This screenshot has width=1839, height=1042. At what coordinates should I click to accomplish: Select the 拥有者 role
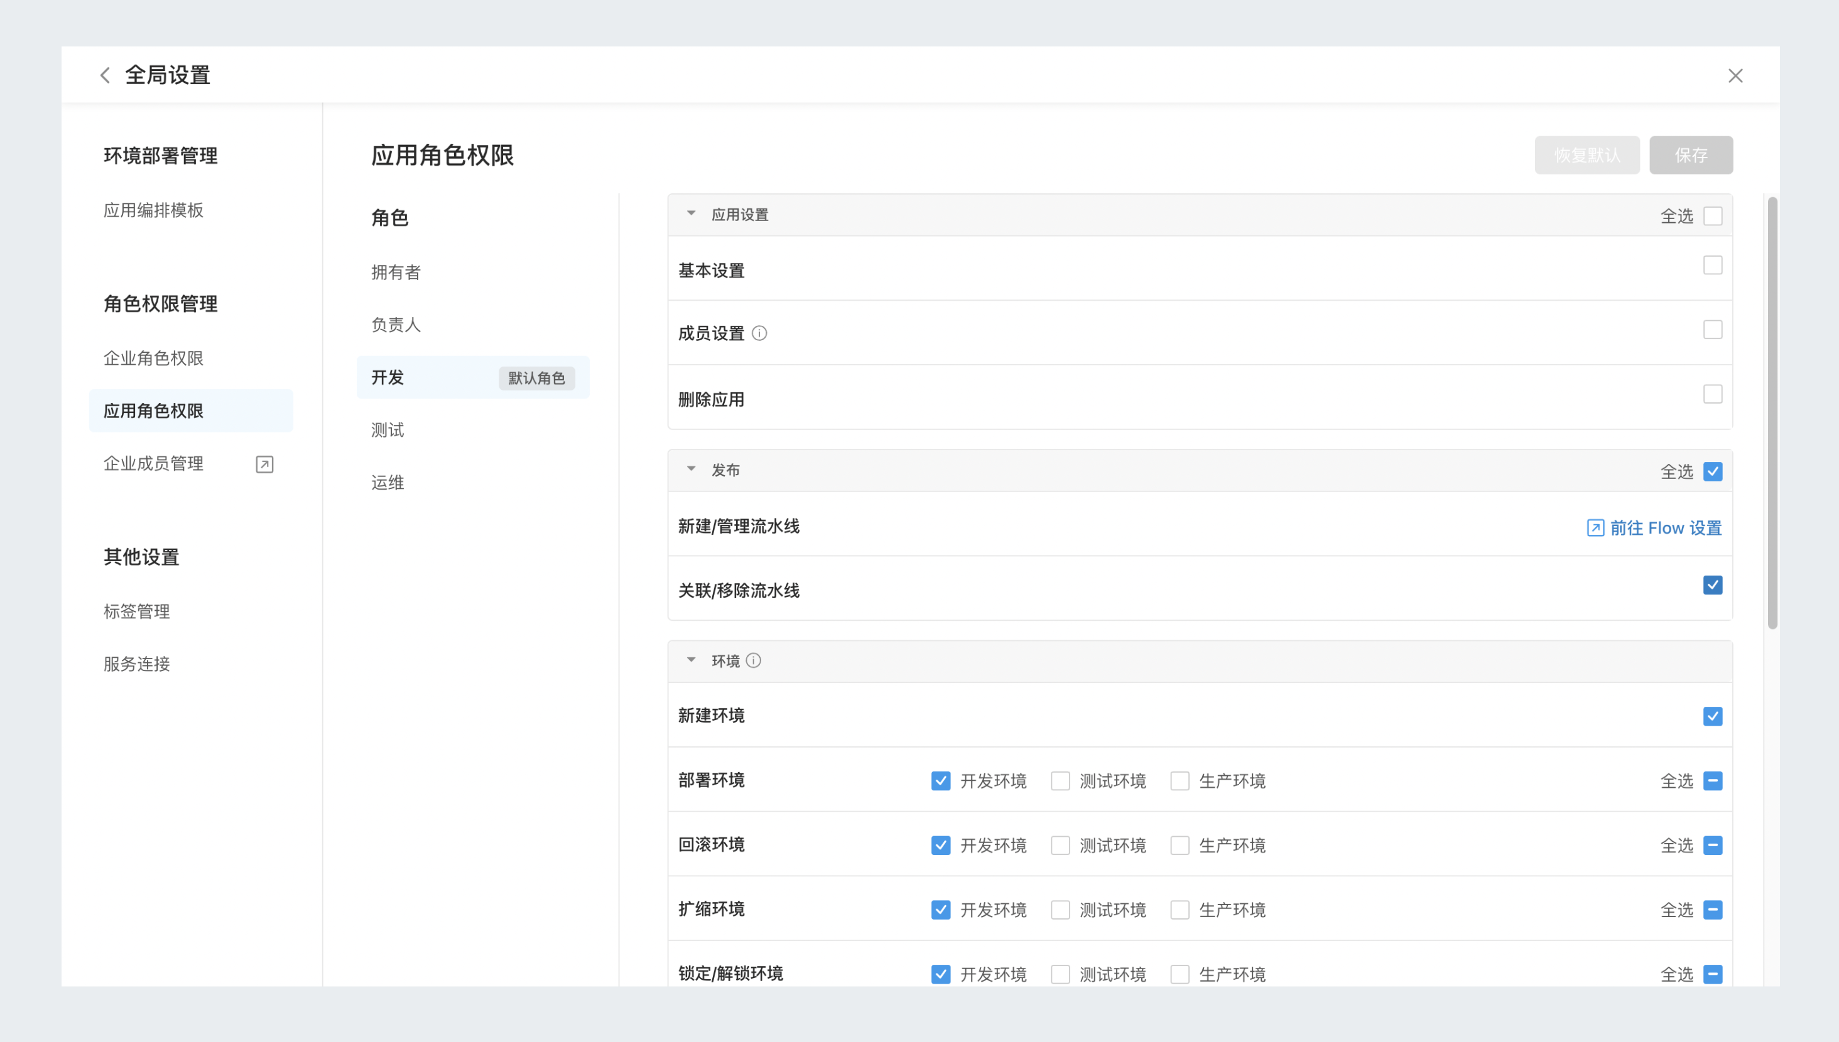tap(396, 272)
